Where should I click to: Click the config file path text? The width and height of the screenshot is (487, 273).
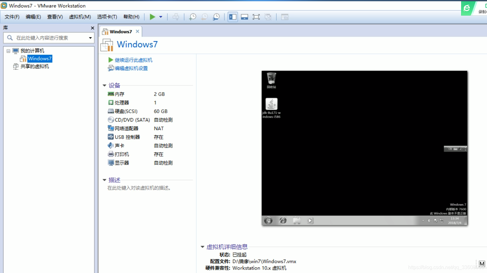(264, 261)
